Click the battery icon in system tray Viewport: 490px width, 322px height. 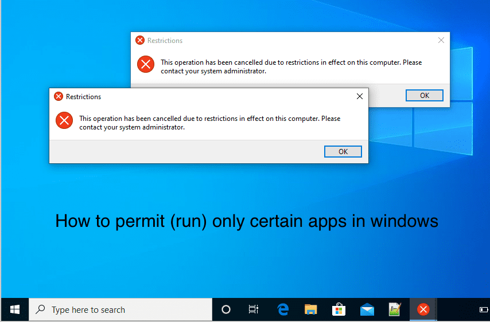tap(483, 310)
